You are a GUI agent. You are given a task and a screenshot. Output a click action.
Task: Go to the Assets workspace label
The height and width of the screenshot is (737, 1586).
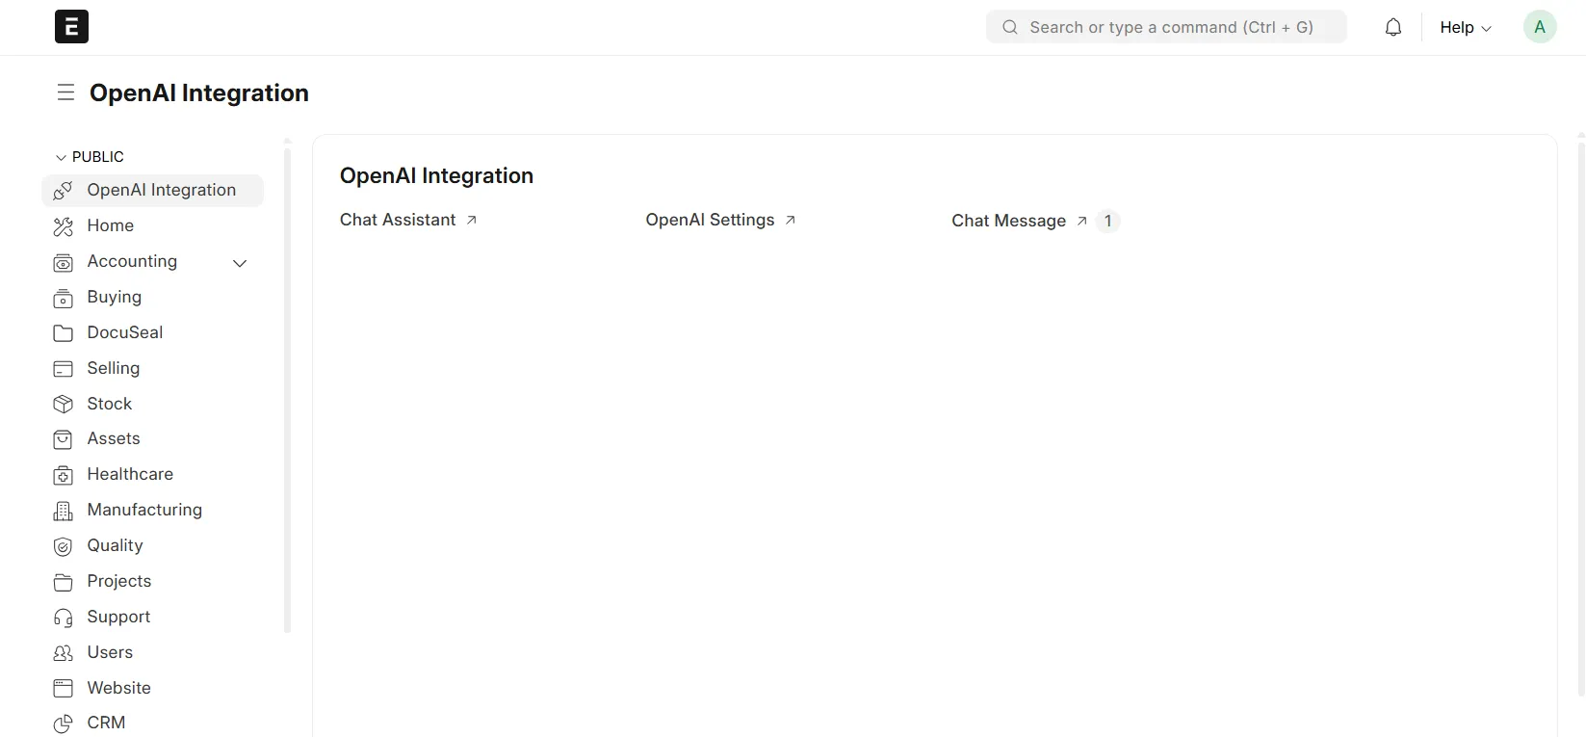tap(114, 438)
